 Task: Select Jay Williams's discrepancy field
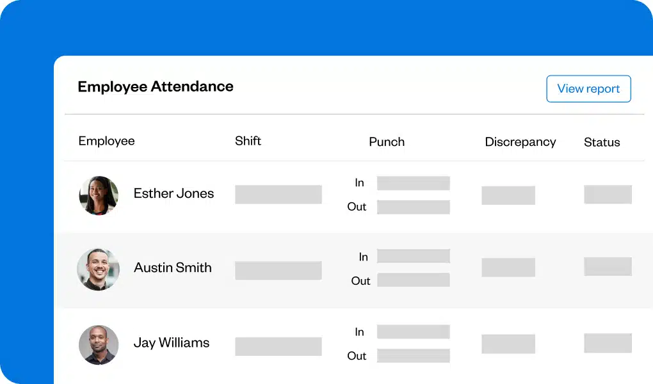click(x=508, y=344)
